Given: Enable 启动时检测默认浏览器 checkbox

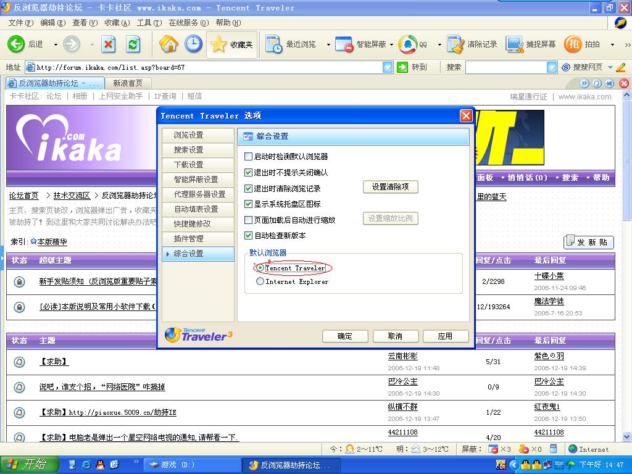Looking at the screenshot, I should tap(249, 156).
